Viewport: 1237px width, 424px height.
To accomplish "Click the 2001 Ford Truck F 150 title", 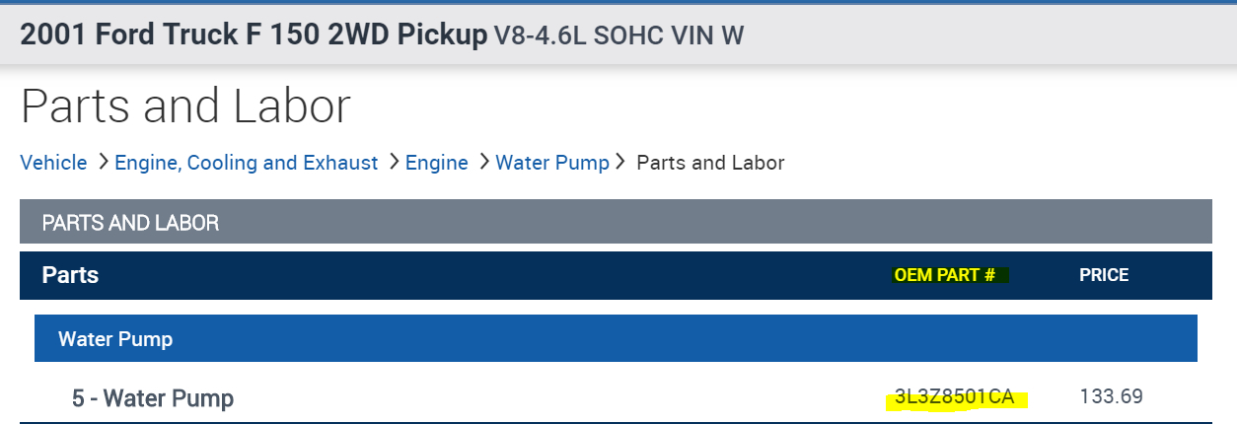I will [254, 35].
